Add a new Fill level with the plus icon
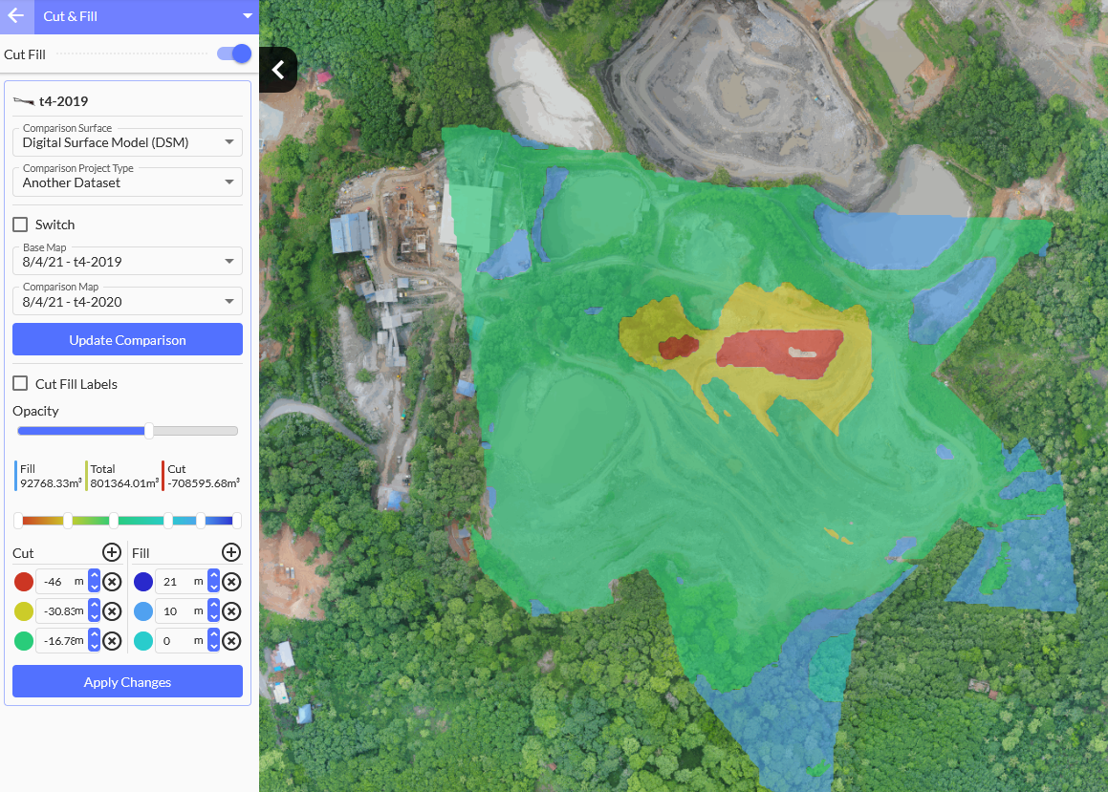 pyautogui.click(x=231, y=552)
